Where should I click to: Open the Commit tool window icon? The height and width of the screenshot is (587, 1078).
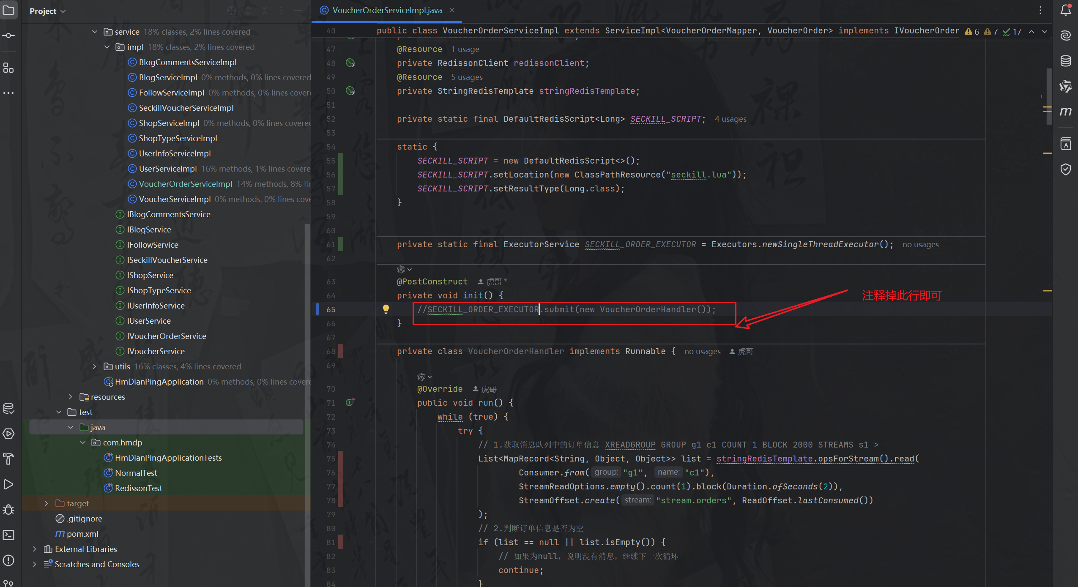point(8,35)
